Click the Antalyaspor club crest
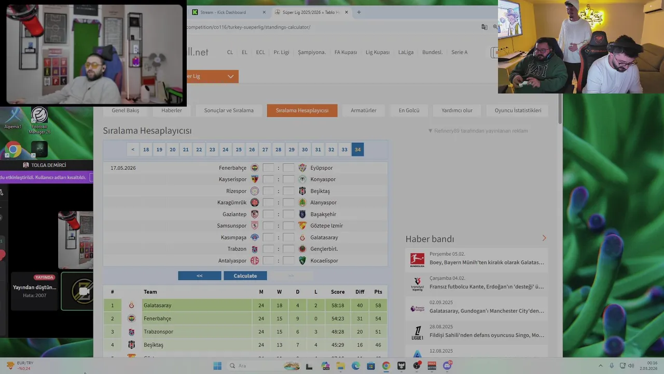This screenshot has width=664, height=374. [x=255, y=261]
